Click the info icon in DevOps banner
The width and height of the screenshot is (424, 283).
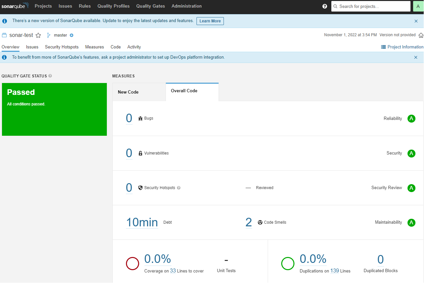(x=5, y=57)
